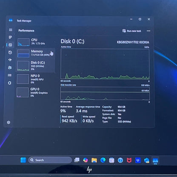Image resolution: width=177 pixels, height=177 pixels.
Task: Click the Run new task button
Action: click(132, 31)
